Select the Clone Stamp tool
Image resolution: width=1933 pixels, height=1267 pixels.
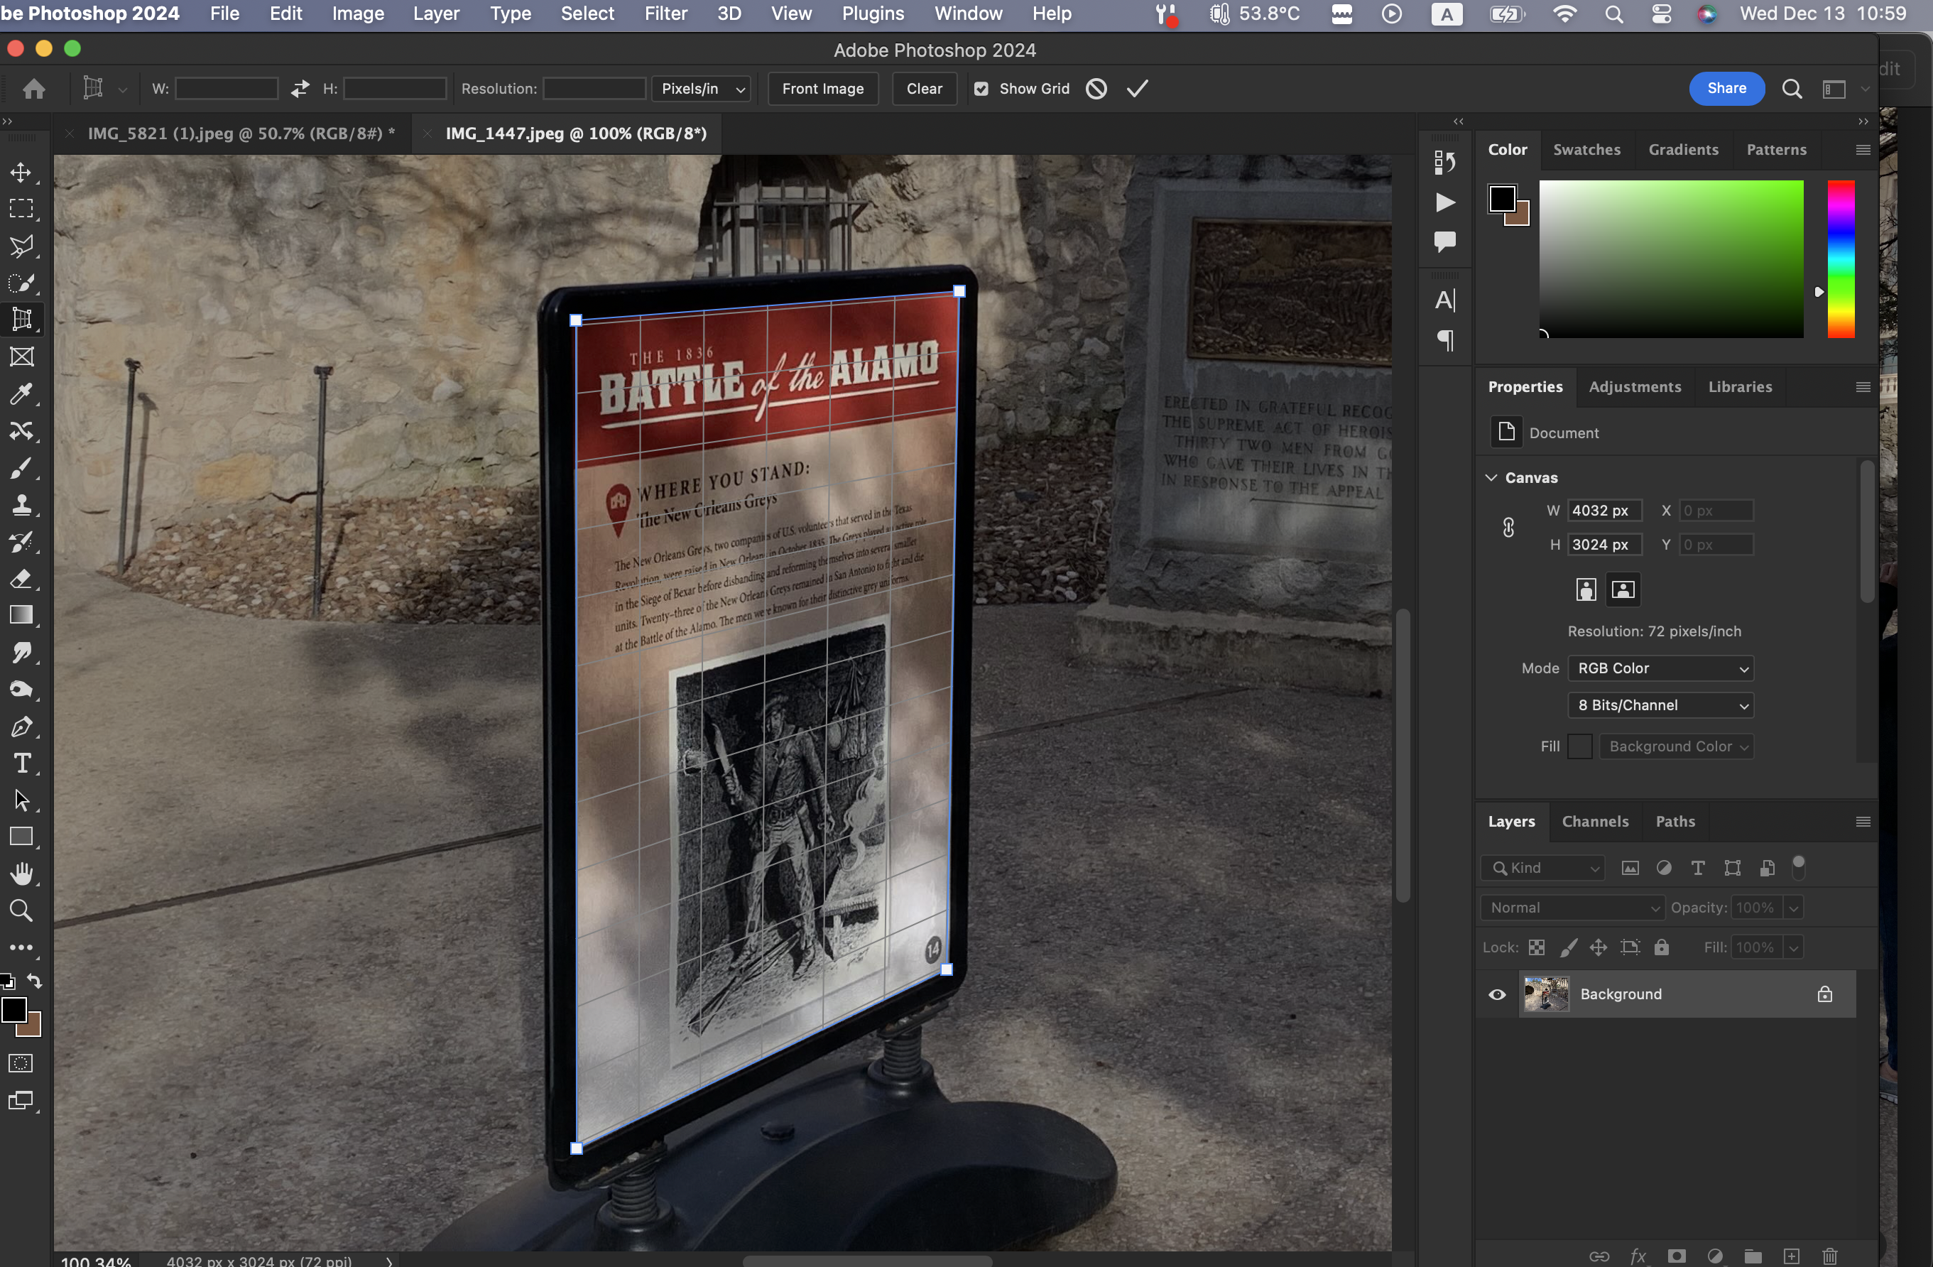pos(21,504)
